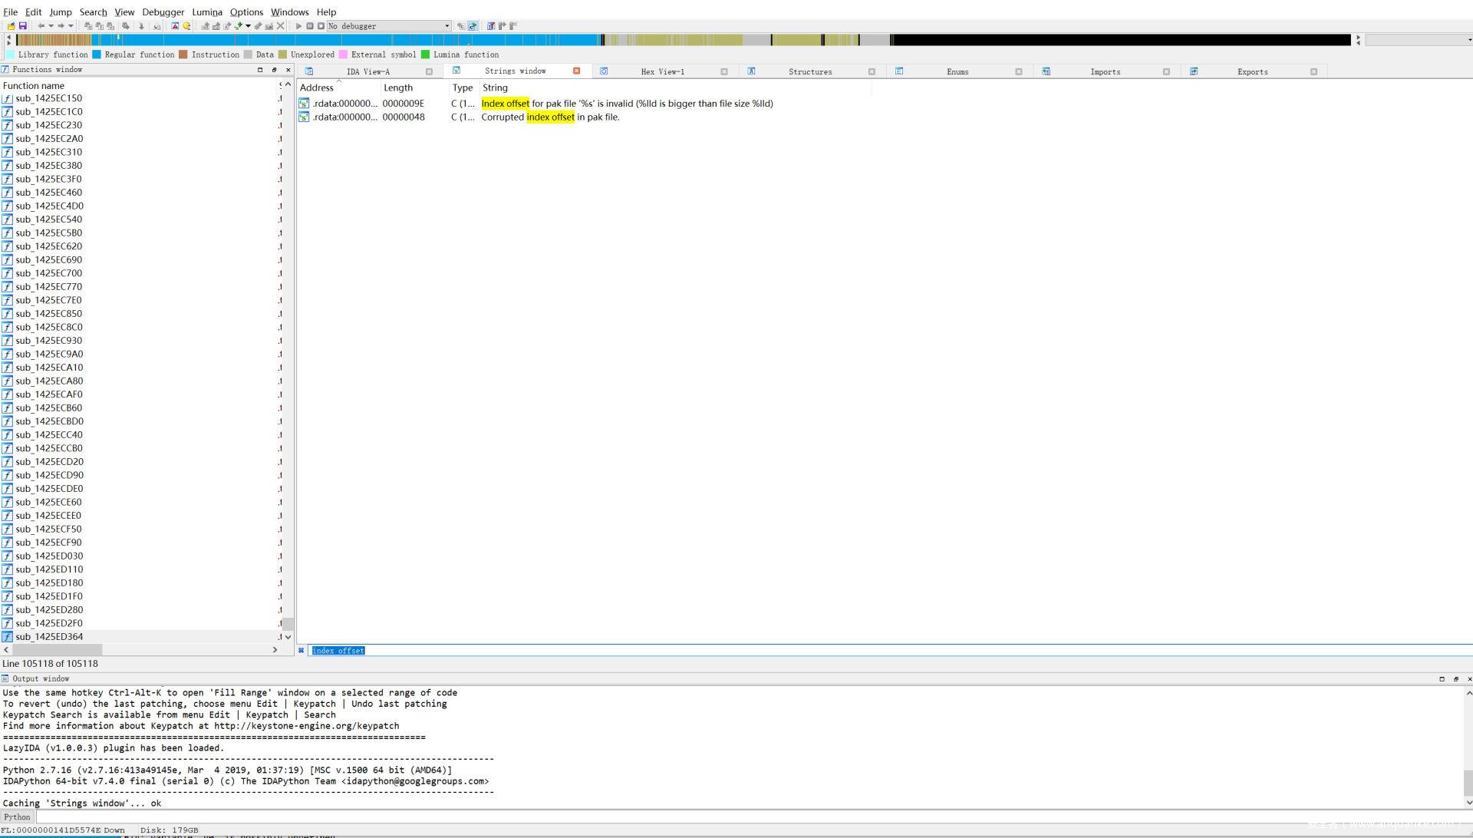
Task: Click the red A text search icon
Action: [x=175, y=26]
